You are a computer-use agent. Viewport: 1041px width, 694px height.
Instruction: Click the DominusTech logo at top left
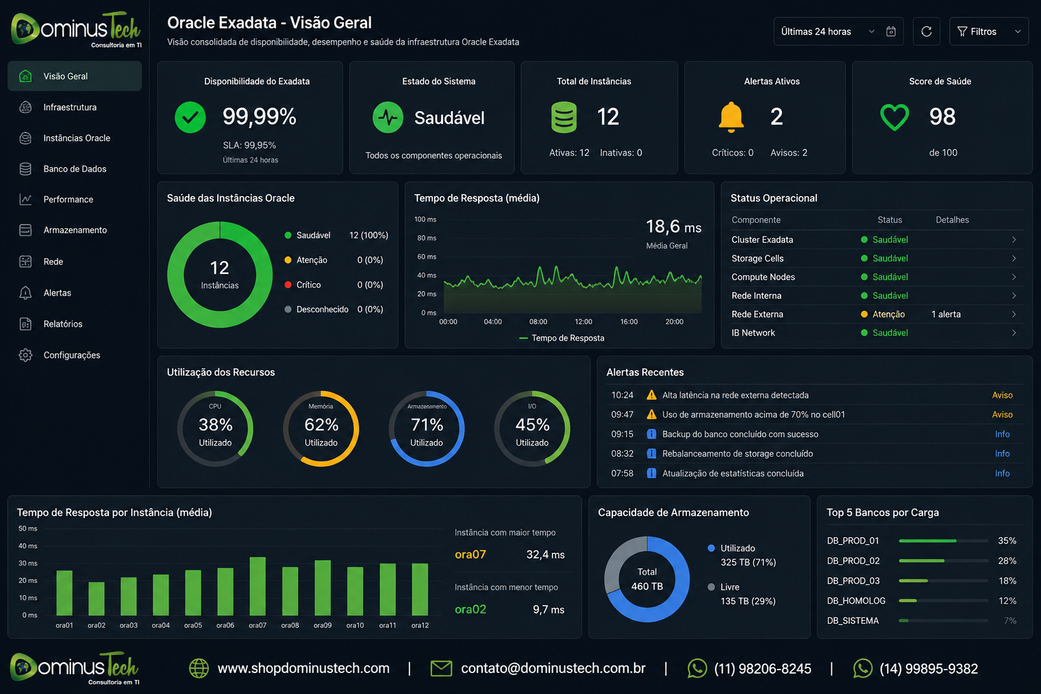[x=76, y=29]
